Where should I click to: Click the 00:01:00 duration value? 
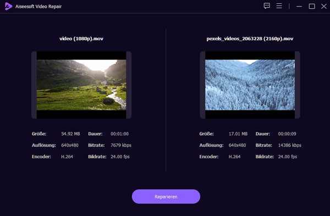click(119, 134)
